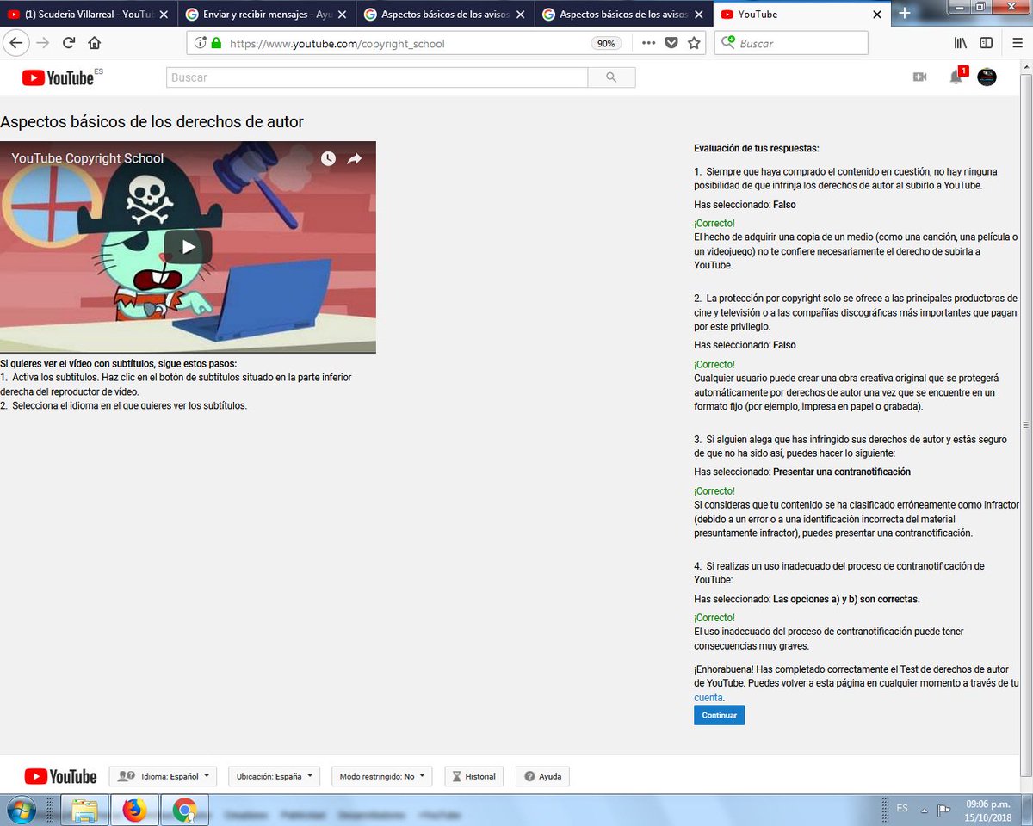Open Chrome from the taskbar
1033x826 pixels.
point(184,811)
